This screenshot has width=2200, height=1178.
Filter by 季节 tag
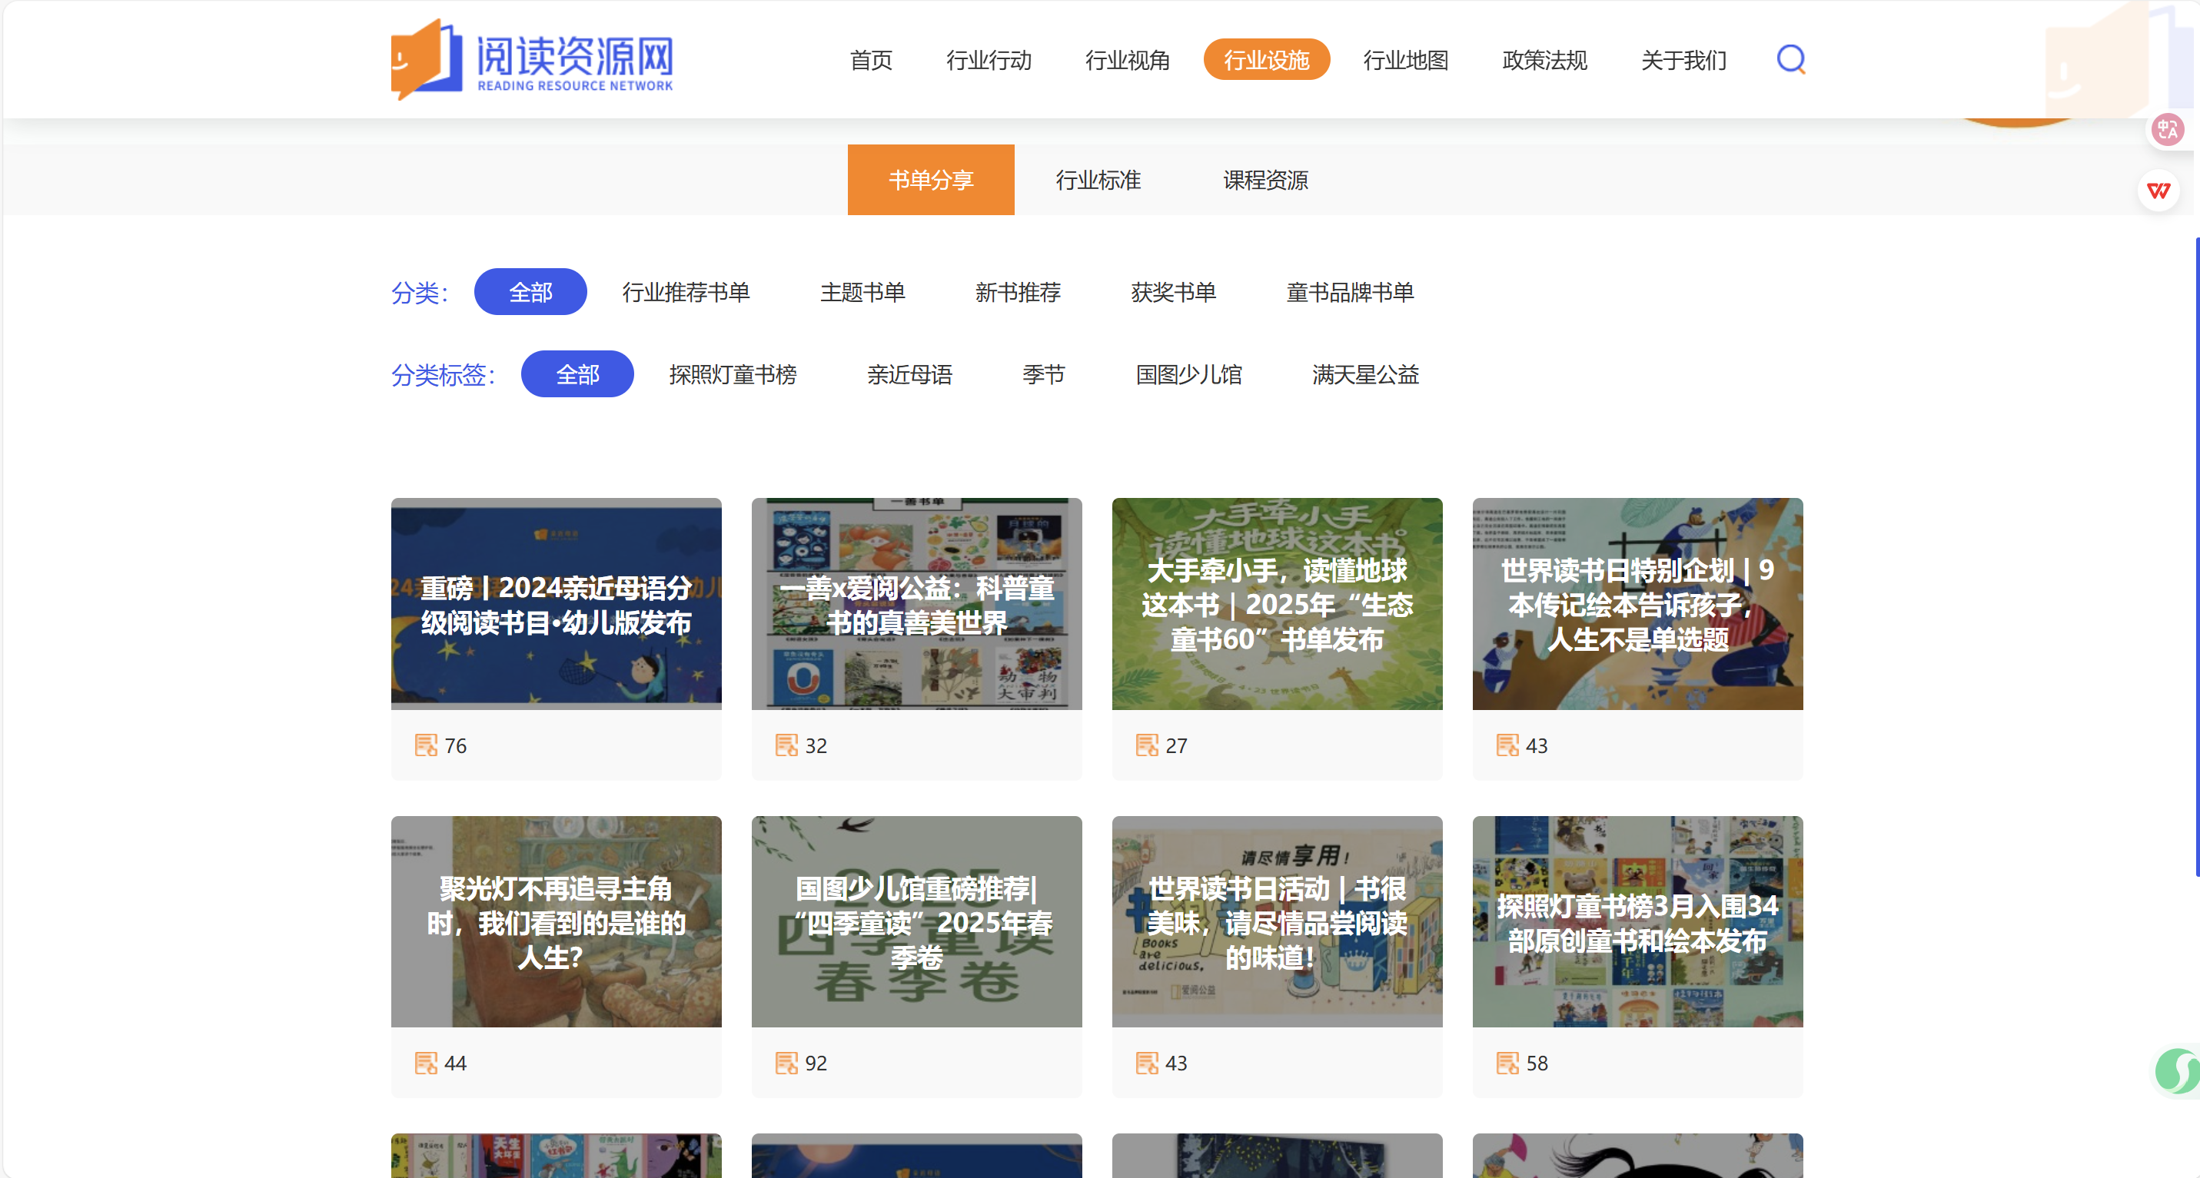[1044, 374]
